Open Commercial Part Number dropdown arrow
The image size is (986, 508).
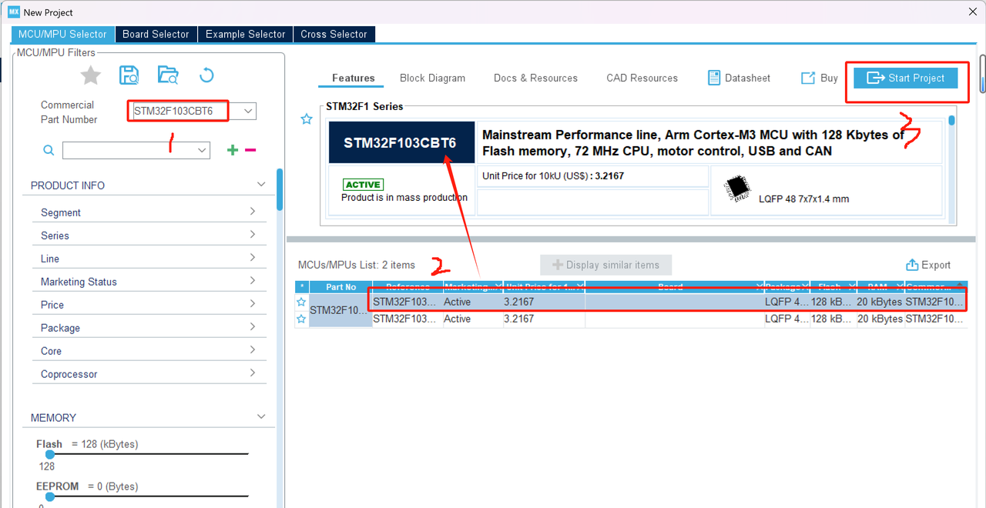248,111
